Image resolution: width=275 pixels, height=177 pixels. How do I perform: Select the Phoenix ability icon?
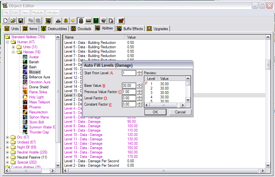coord(25,107)
